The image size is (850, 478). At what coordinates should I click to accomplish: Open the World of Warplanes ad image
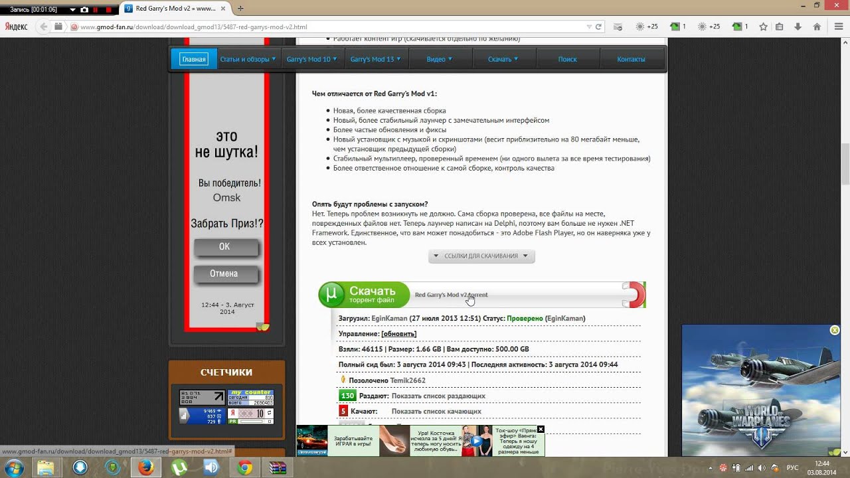[x=762, y=390]
